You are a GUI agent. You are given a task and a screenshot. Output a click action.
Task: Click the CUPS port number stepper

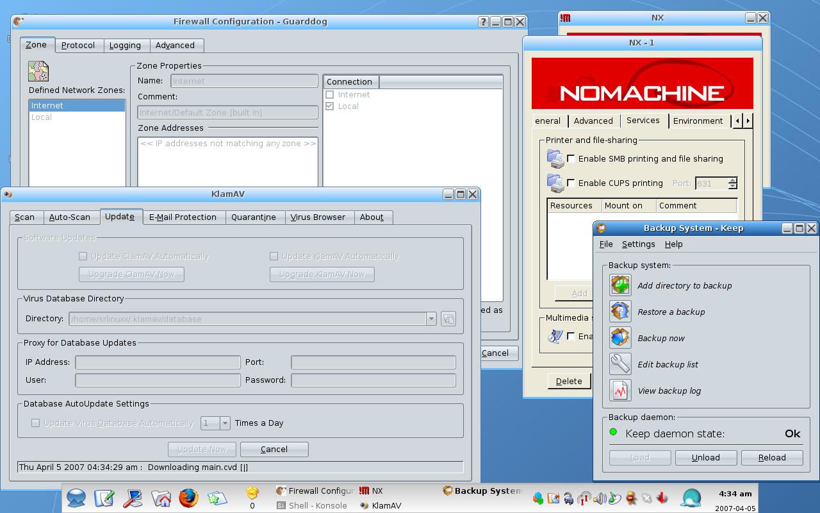732,183
